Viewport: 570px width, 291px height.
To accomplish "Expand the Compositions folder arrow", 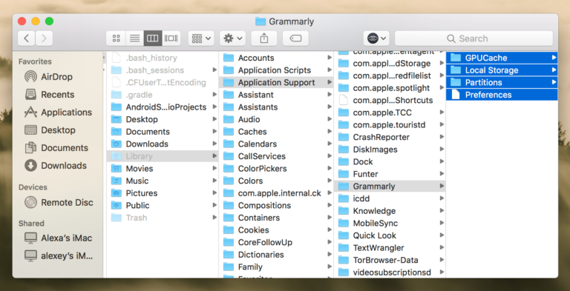I will pos(330,205).
